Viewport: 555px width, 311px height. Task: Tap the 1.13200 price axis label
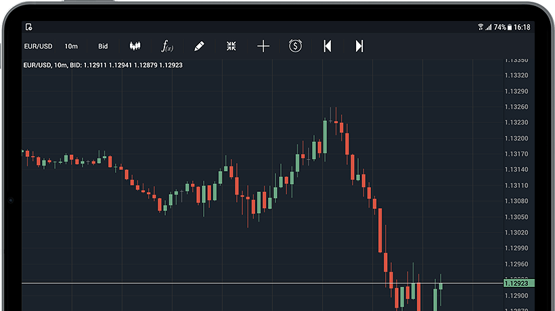point(516,138)
